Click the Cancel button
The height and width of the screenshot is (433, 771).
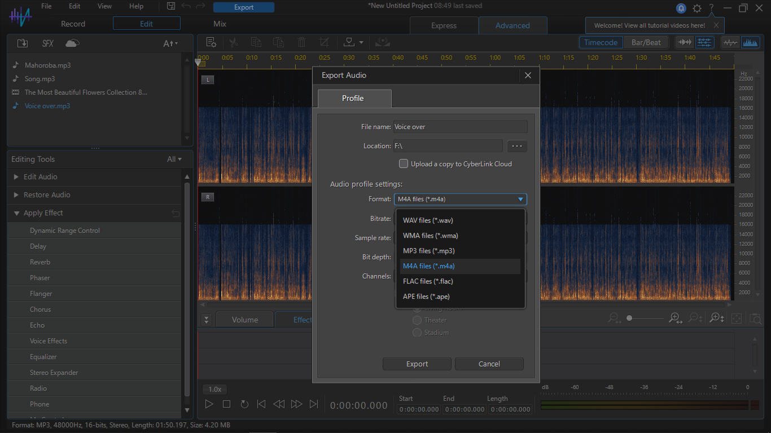pyautogui.click(x=489, y=364)
